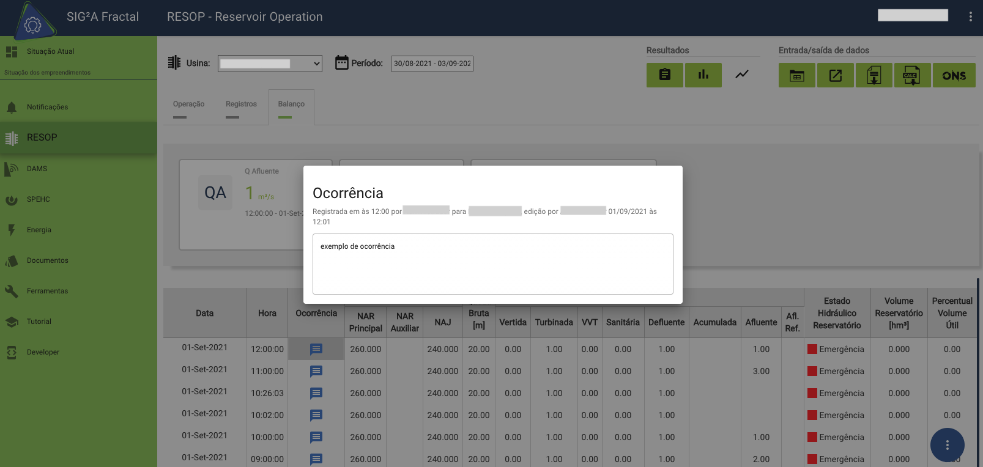Switch to the Operação tab
This screenshot has height=467, width=983.
click(x=188, y=105)
